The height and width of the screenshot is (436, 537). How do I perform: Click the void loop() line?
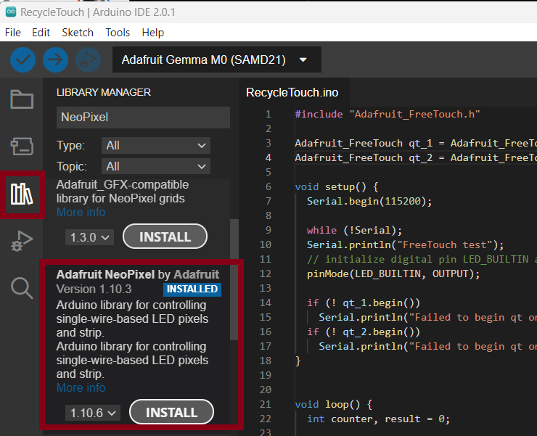coord(334,405)
